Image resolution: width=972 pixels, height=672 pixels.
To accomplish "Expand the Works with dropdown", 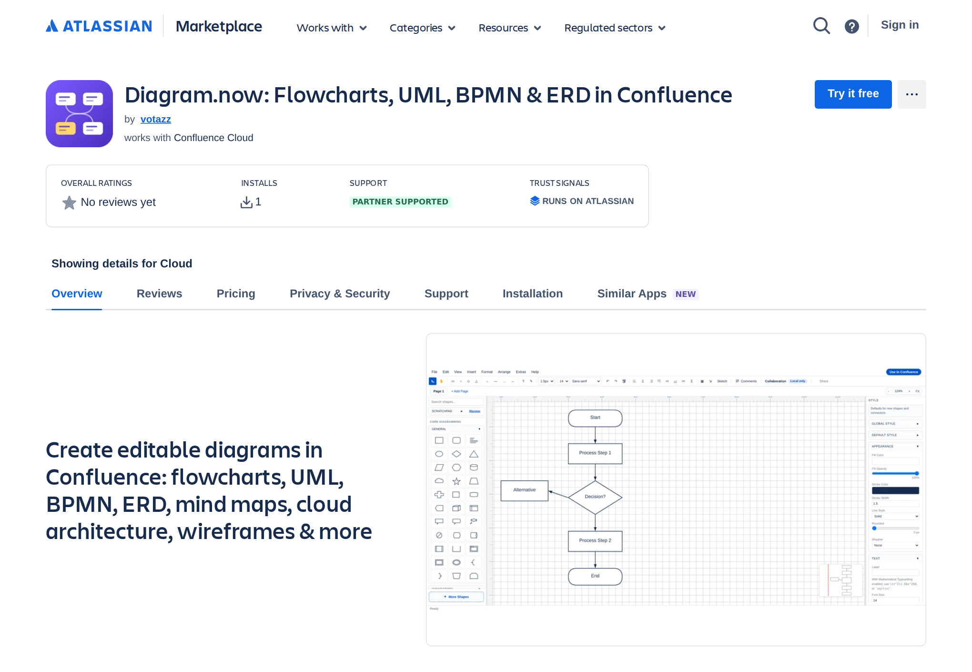I will [x=332, y=28].
